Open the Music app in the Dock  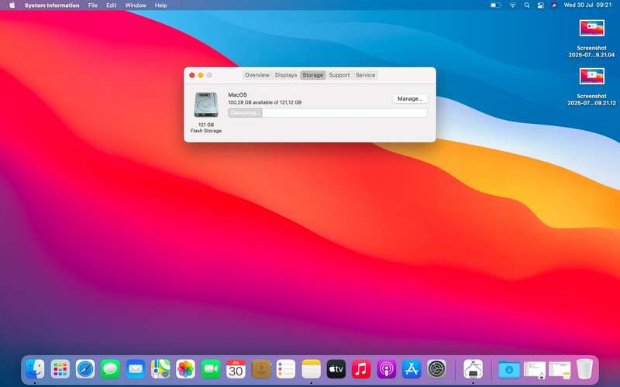tap(361, 369)
